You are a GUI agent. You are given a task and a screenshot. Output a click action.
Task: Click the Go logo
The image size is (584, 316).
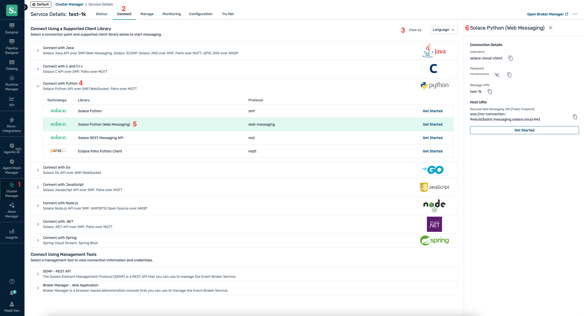(x=432, y=170)
